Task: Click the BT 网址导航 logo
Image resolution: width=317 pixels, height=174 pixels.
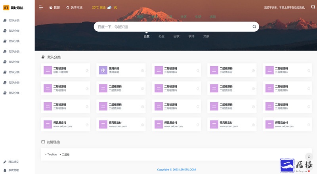Action: pyautogui.click(x=13, y=8)
